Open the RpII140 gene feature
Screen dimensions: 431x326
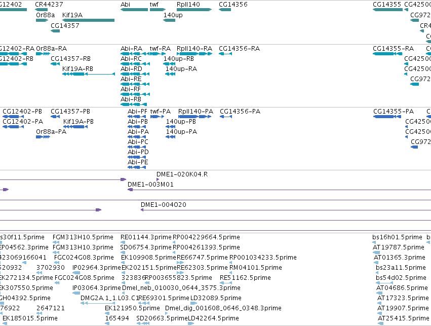point(194,10)
